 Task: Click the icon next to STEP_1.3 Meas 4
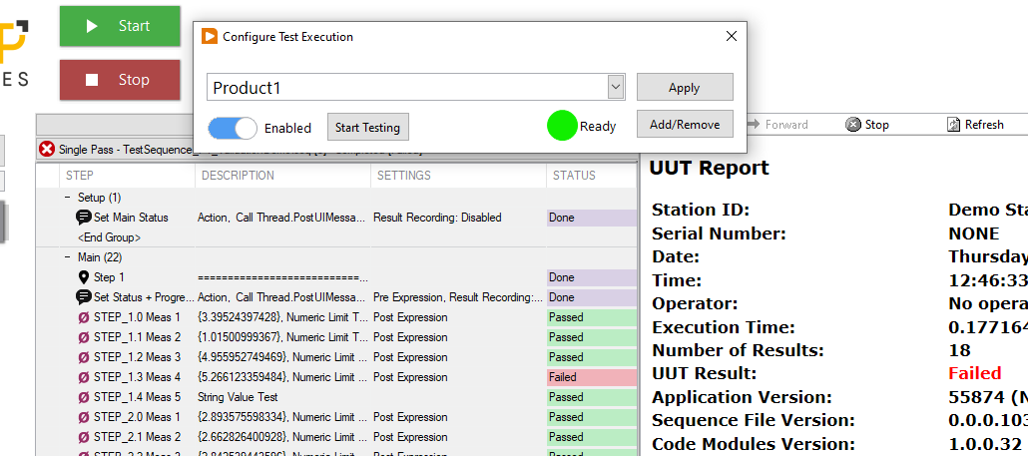tap(84, 377)
